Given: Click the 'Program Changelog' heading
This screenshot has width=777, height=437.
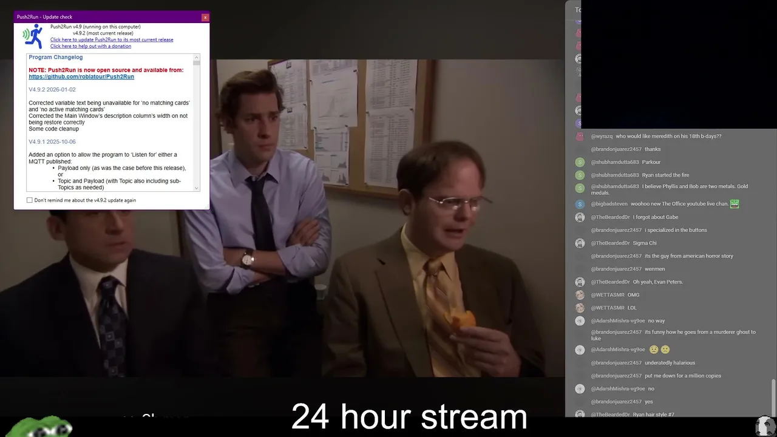Looking at the screenshot, I should (x=56, y=58).
